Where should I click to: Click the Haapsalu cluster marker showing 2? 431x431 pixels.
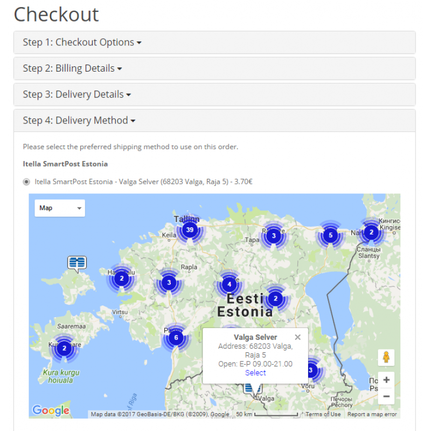tap(122, 279)
